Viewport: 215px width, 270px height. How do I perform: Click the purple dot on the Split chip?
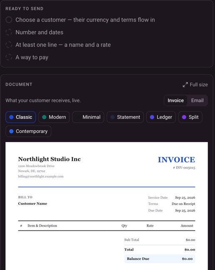tap(184, 117)
